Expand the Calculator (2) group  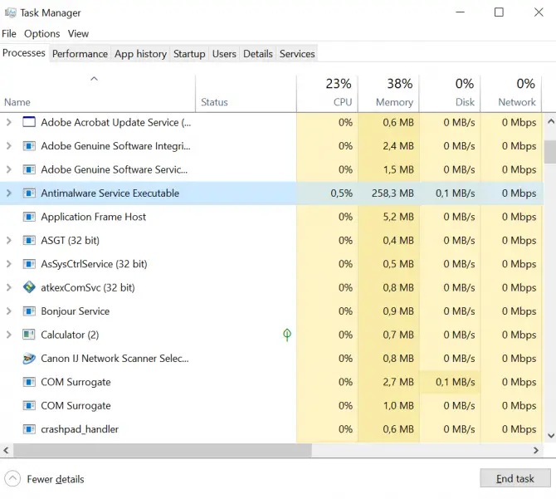[x=9, y=335]
